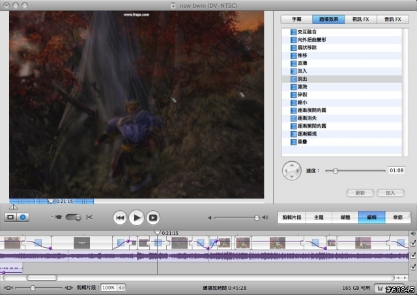Click the crop marker below the scrubber bar
Image resolution: width=417 pixels, height=295 pixels.
pyautogui.click(x=13, y=207)
